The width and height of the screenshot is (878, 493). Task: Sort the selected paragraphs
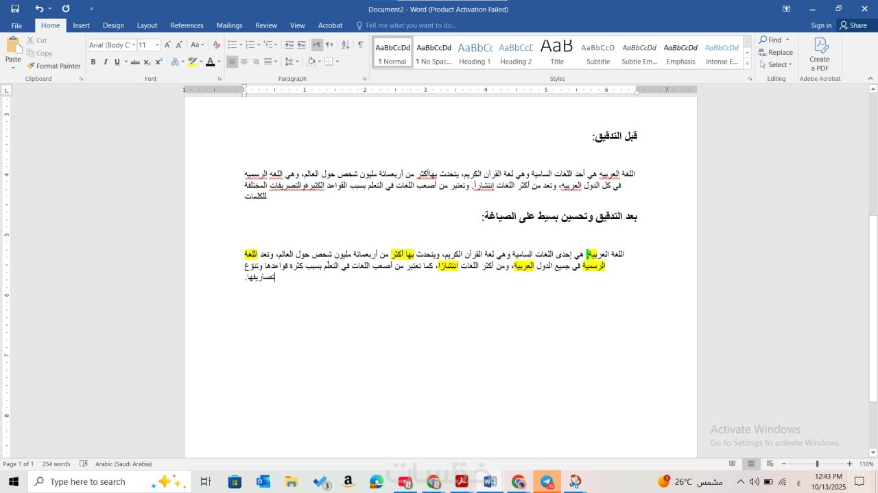345,45
